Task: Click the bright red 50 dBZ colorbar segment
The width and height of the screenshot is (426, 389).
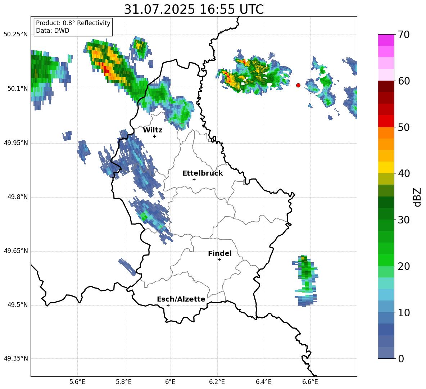Action: pyautogui.click(x=386, y=121)
